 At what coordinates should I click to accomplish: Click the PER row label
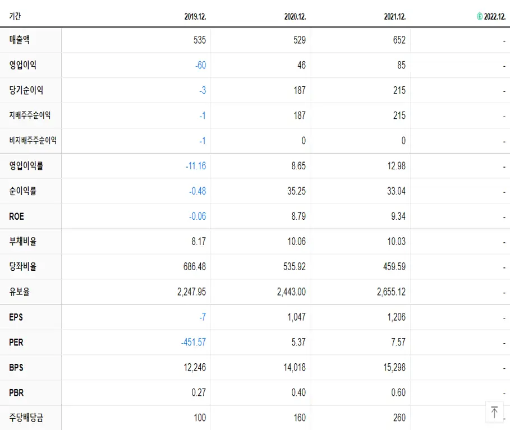coord(16,342)
